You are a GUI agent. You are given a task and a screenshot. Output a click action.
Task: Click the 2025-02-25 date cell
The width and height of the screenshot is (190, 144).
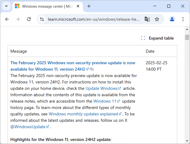click(x=156, y=66)
